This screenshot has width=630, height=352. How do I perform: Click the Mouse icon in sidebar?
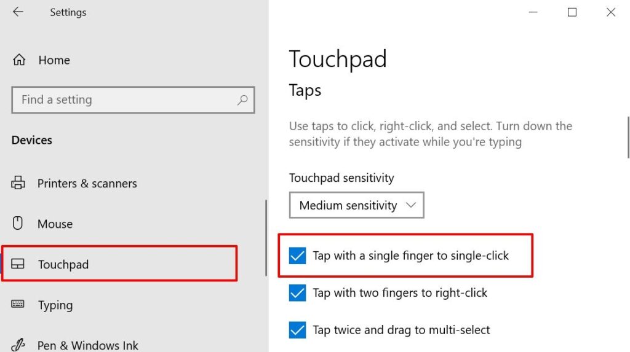tap(18, 224)
